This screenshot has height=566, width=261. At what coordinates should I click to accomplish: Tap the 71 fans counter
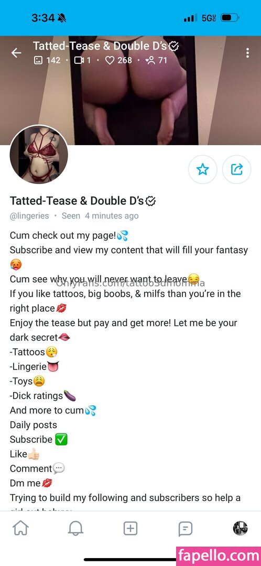(156, 60)
